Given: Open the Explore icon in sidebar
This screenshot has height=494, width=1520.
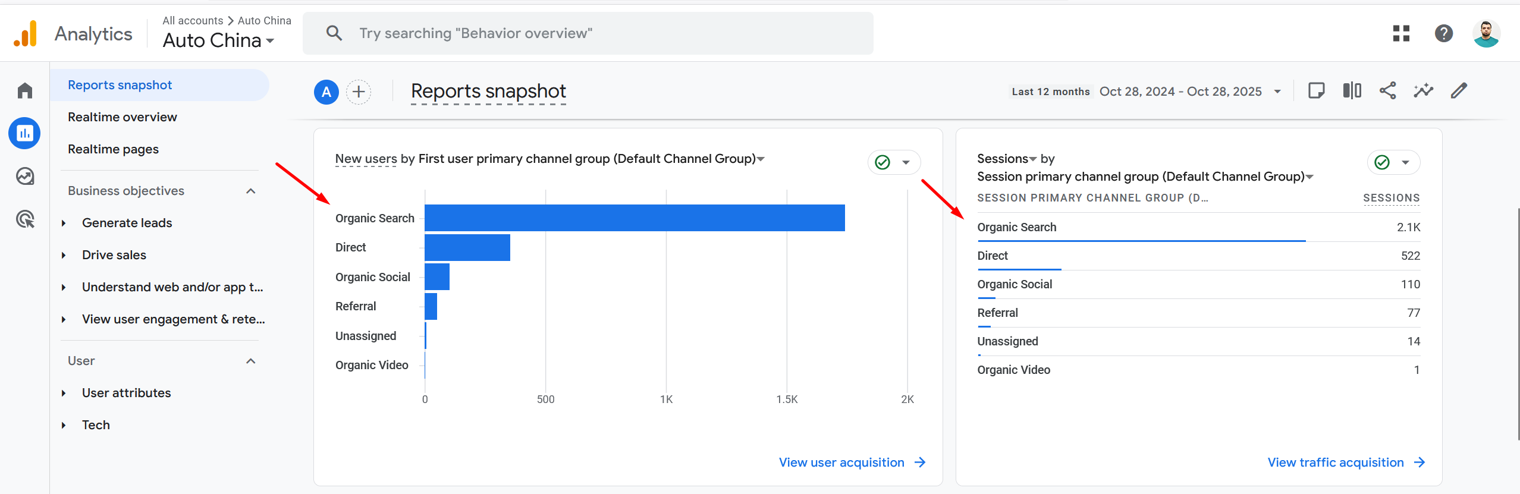Looking at the screenshot, I should (x=25, y=177).
